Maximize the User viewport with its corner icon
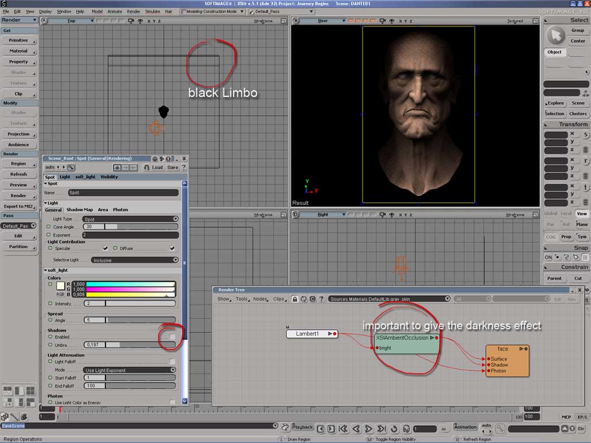 point(535,21)
